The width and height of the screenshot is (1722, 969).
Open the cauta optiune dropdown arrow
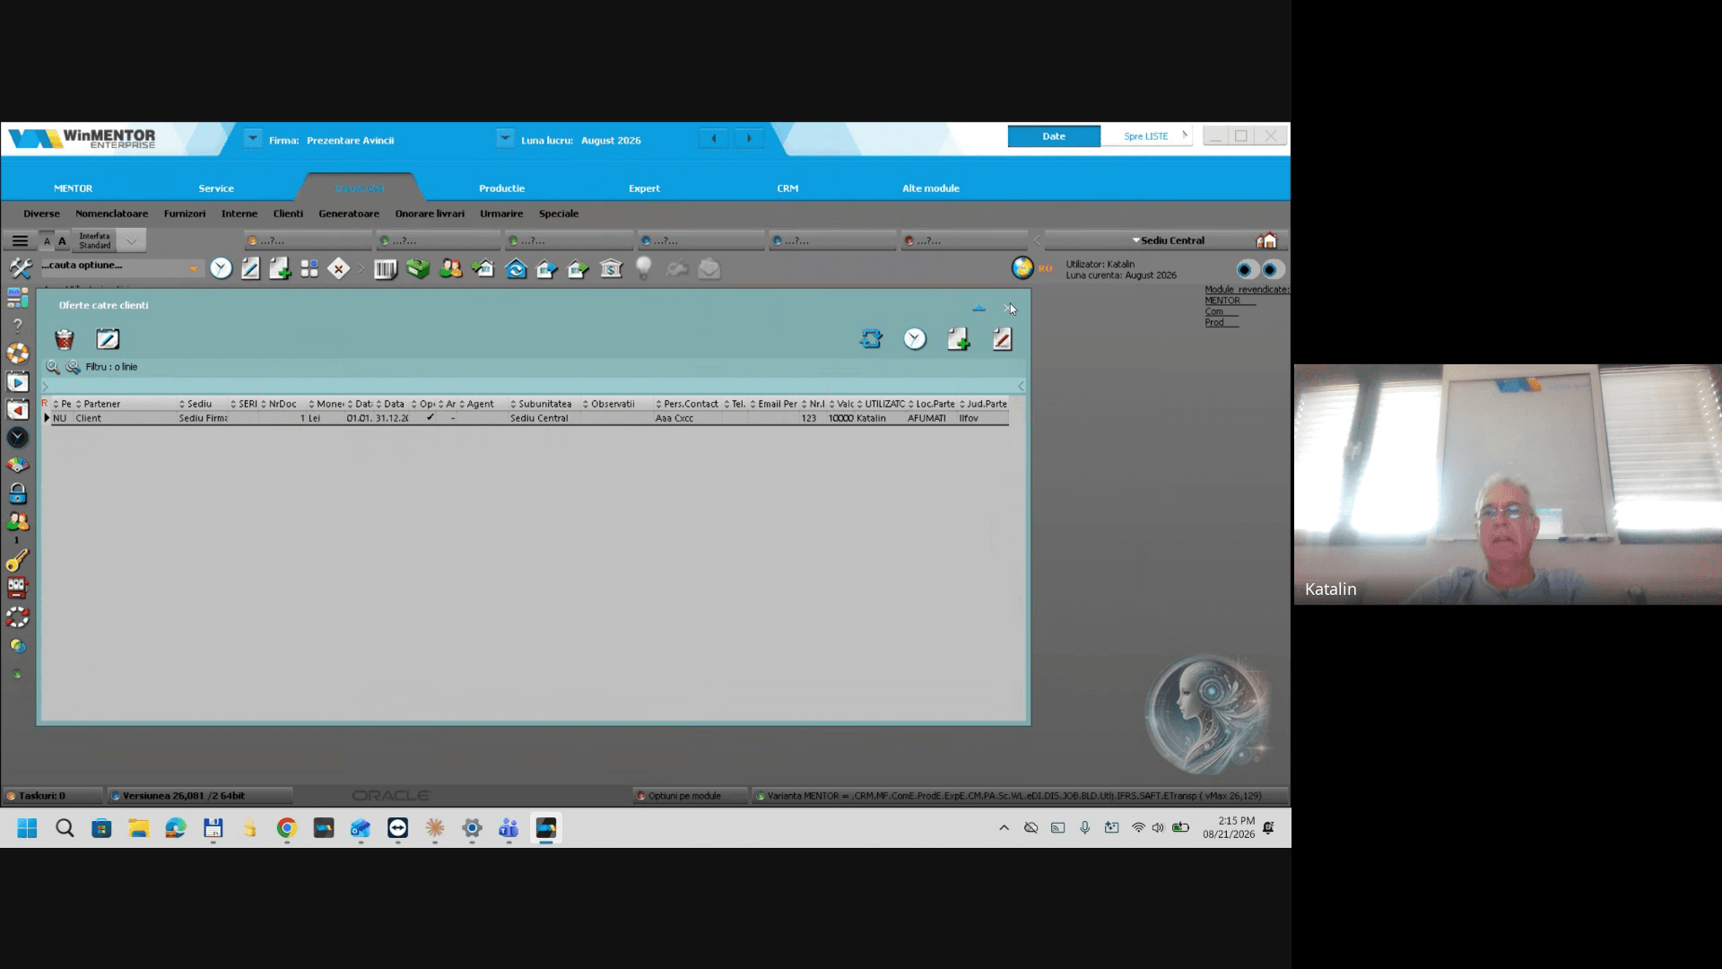point(194,267)
